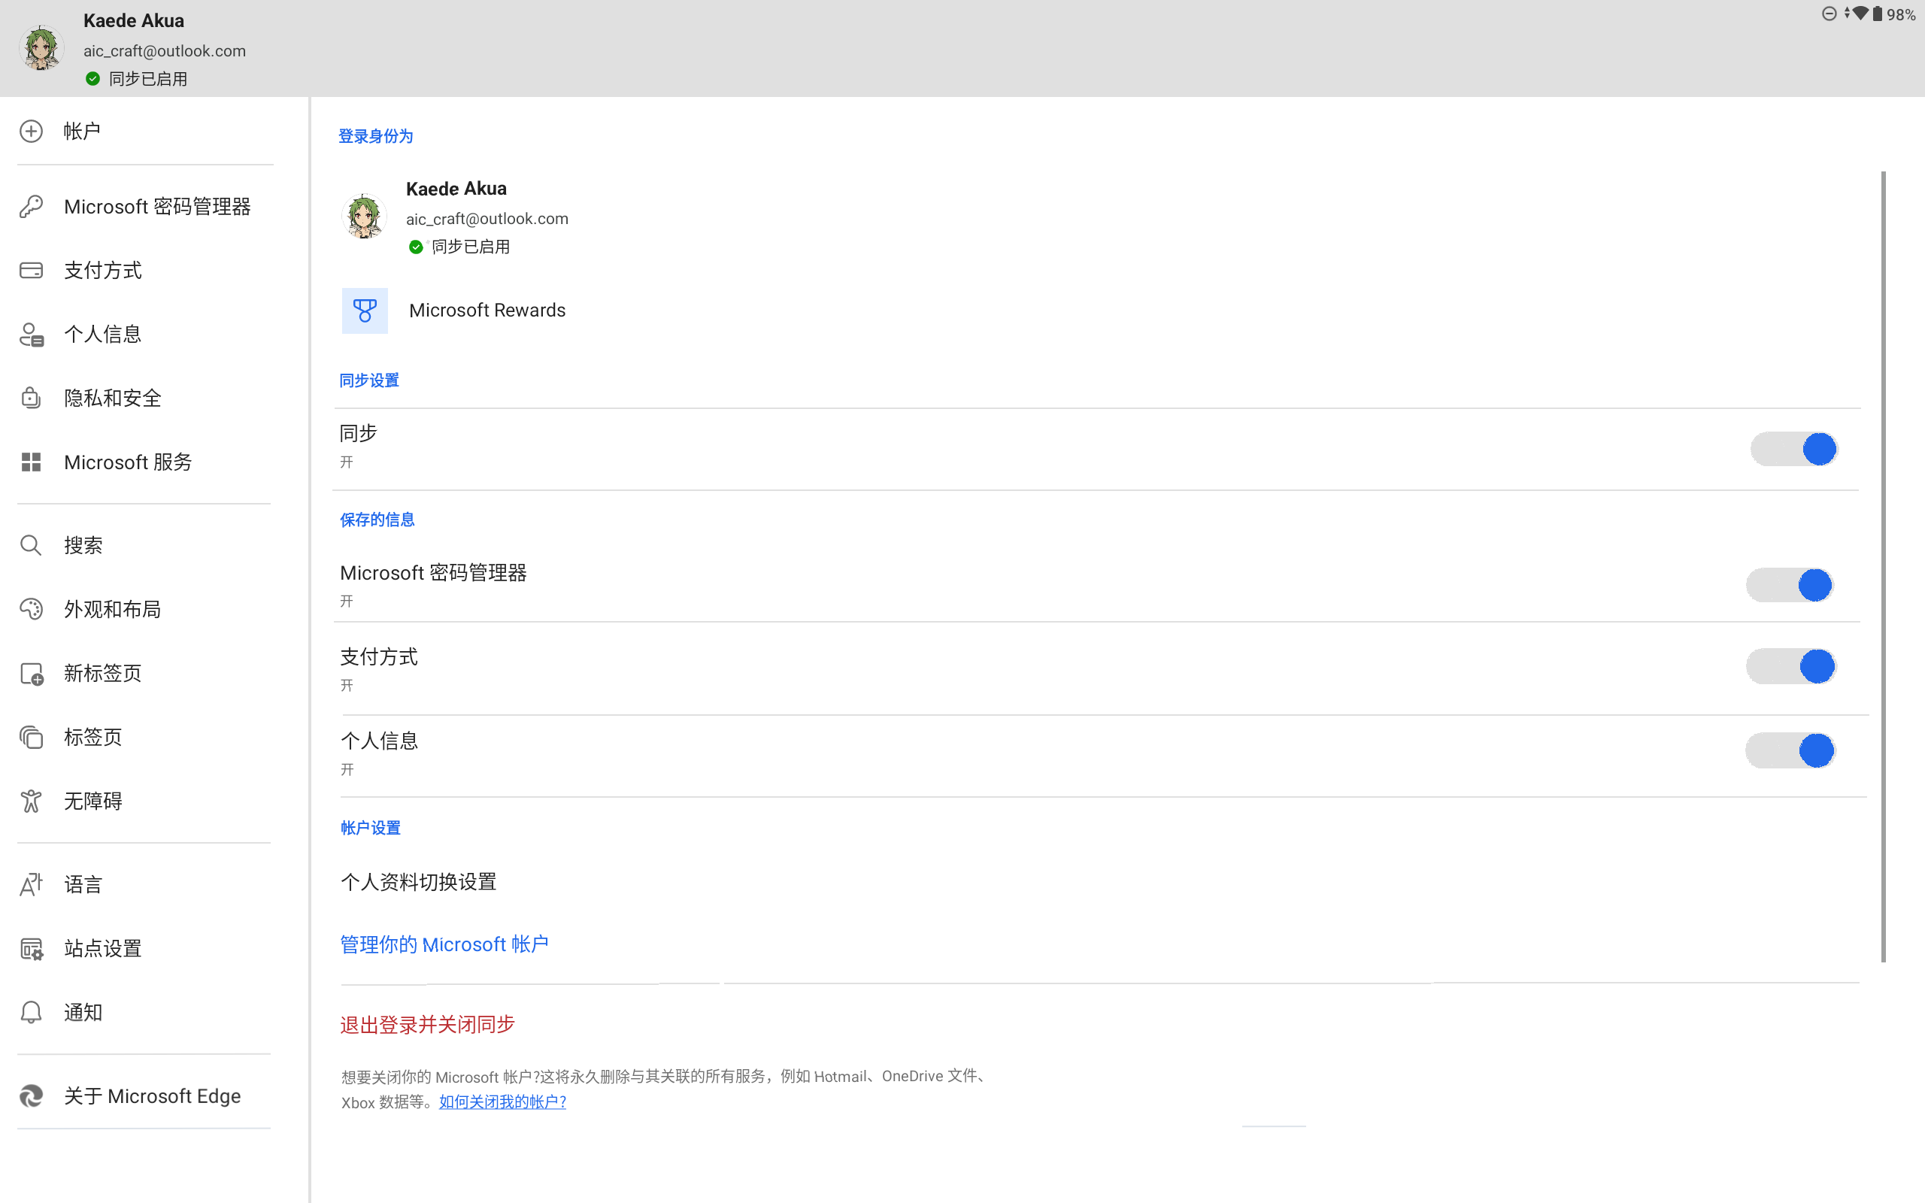The width and height of the screenshot is (1925, 1203).
Task: Click the 登录身份为 heading
Action: [375, 136]
